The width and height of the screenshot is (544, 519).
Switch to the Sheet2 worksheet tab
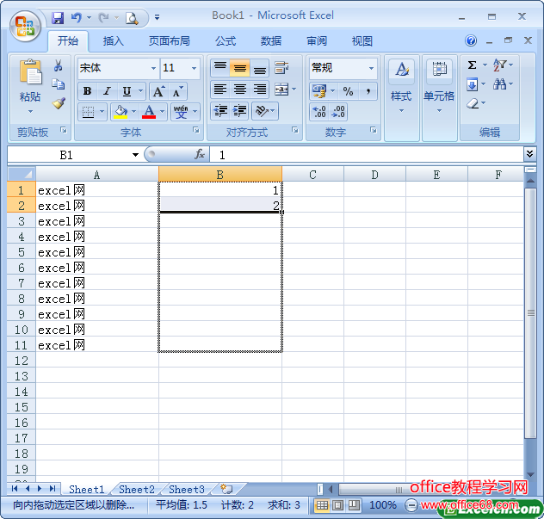tap(137, 489)
